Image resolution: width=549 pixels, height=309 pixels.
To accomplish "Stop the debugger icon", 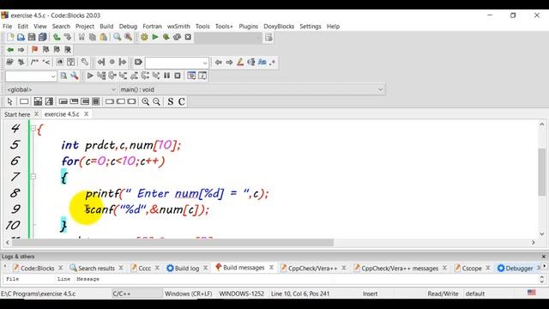I will click(x=178, y=76).
